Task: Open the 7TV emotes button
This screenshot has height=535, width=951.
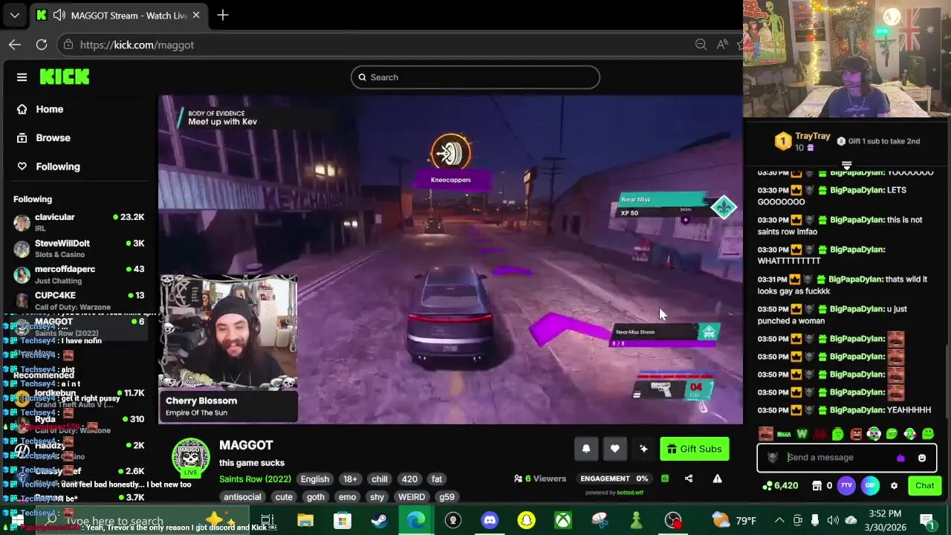Action: (846, 486)
